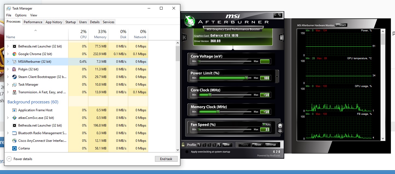Click the Afterburner green logo emblem
Image resolution: width=395 pixels, height=174 pixels.
pos(190,21)
